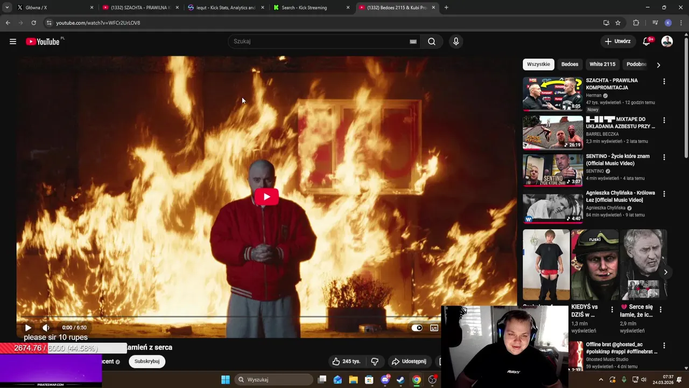The height and width of the screenshot is (388, 689).
Task: Open a new browser tab
Action: [x=446, y=8]
